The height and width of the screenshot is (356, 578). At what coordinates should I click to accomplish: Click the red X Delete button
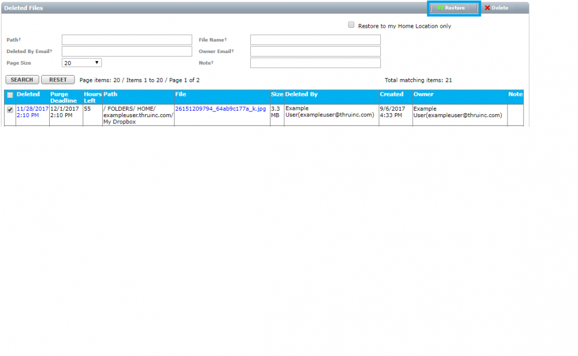[x=496, y=8]
